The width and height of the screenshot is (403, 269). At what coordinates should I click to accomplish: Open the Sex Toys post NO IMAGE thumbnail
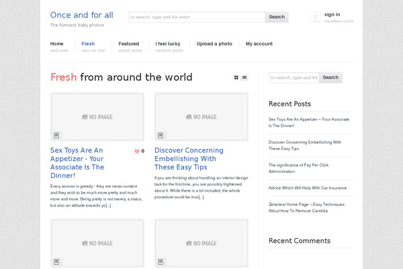click(x=97, y=117)
